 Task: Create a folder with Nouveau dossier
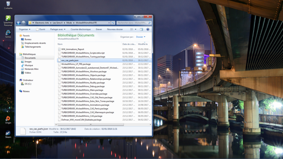(115, 29)
